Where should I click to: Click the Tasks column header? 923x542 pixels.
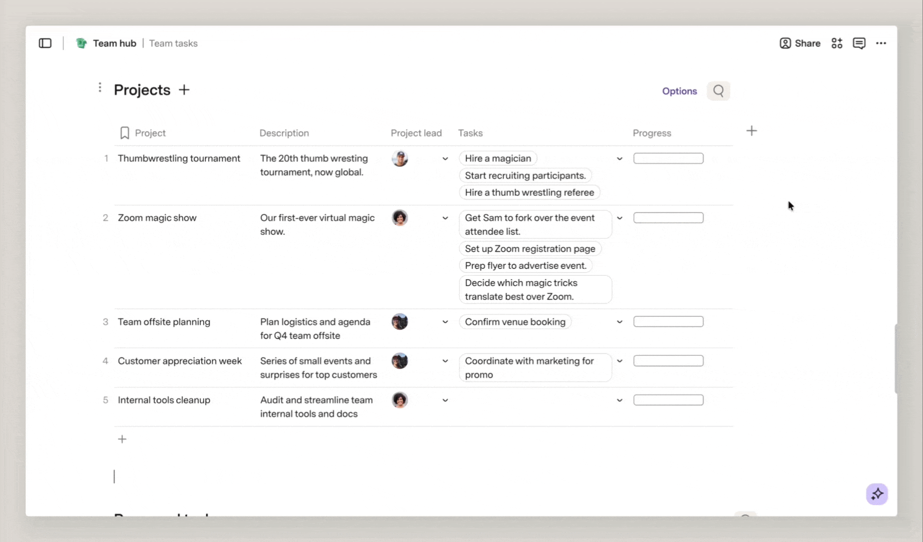click(x=470, y=133)
